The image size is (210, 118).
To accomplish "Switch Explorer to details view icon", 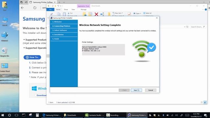I will 202,103.
